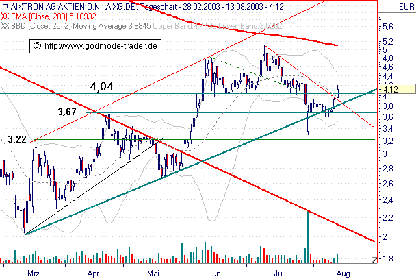Viewport: 416px width, 279px height.
Task: Select the 3,67 support level annotation
Action: (67, 112)
